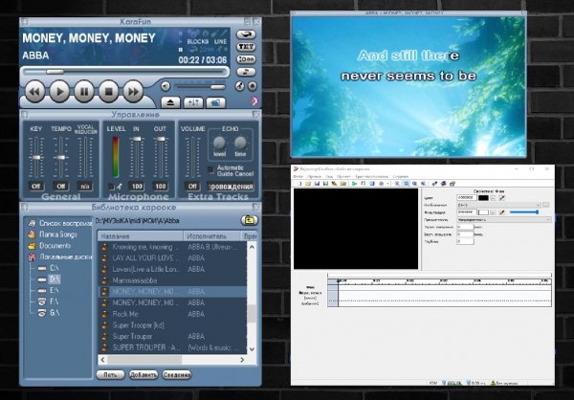The height and width of the screenshot is (400, 574).
Task: Select the Super Trooper [kd] row
Action: [173, 325]
